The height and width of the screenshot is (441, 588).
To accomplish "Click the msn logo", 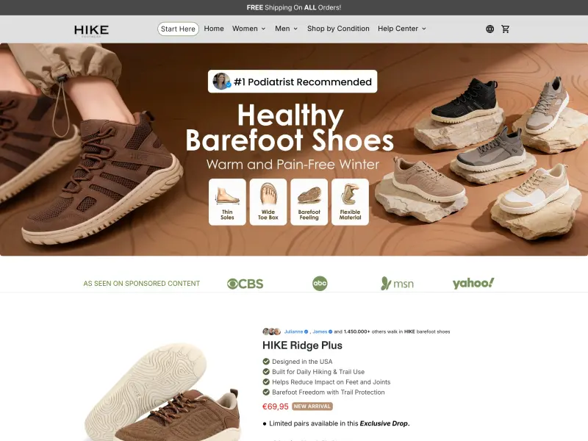I will point(397,284).
